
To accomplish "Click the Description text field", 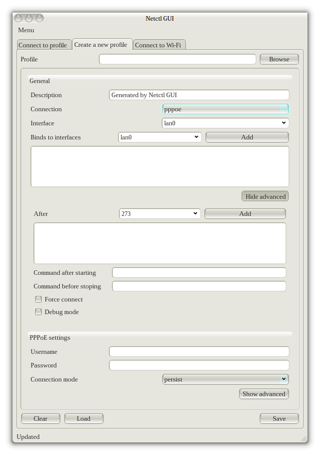I will [x=199, y=95].
